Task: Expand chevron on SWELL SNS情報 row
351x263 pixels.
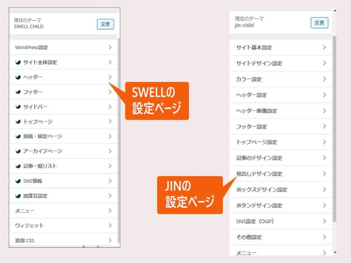Action: pyautogui.click(x=110, y=181)
